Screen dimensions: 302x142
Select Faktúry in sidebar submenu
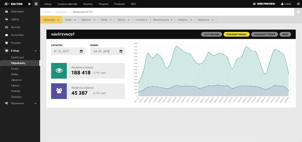coord(15,85)
